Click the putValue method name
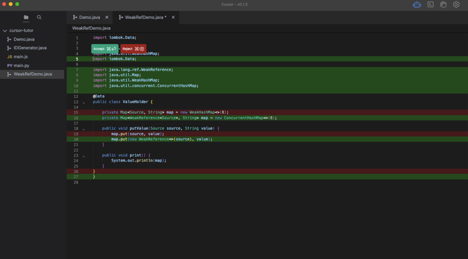This screenshot has width=468, height=259. tap(139, 128)
